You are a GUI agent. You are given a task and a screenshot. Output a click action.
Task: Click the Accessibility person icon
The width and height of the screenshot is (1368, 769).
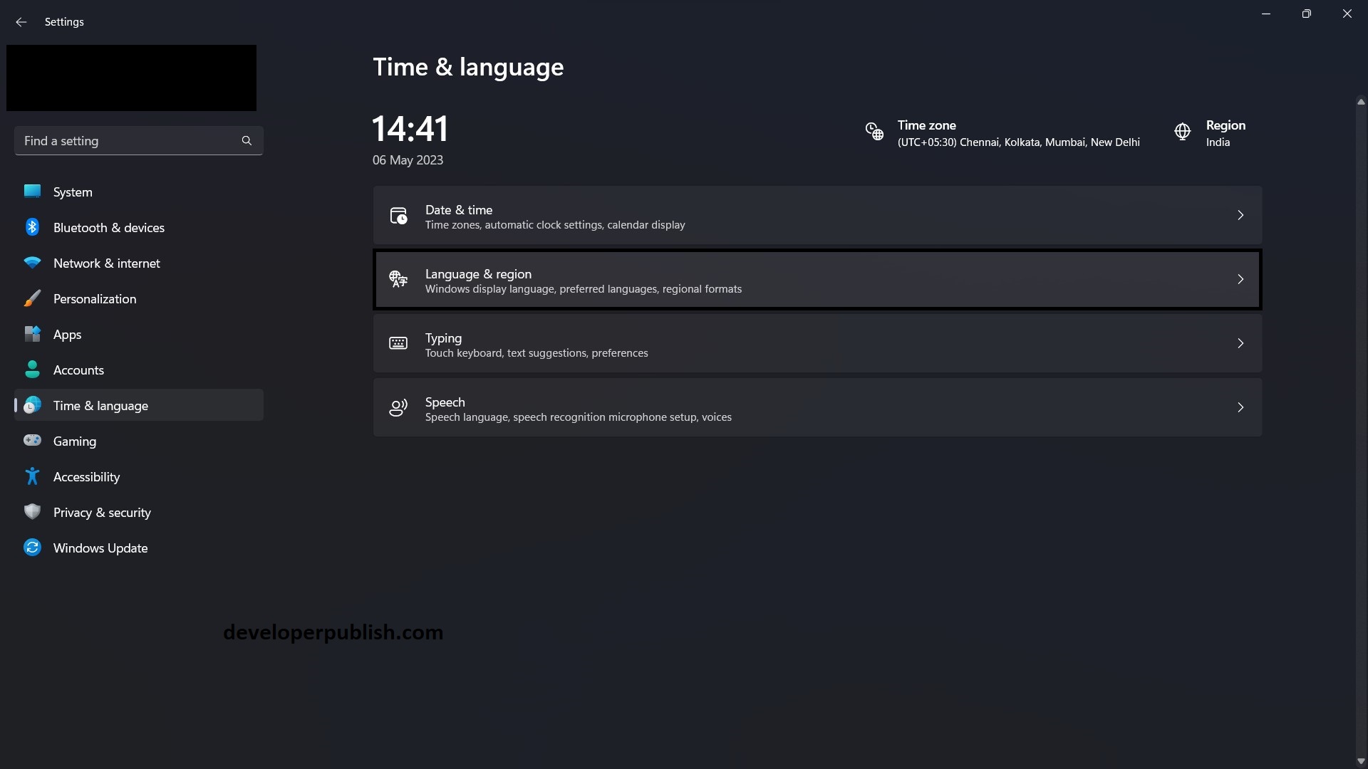pyautogui.click(x=32, y=476)
